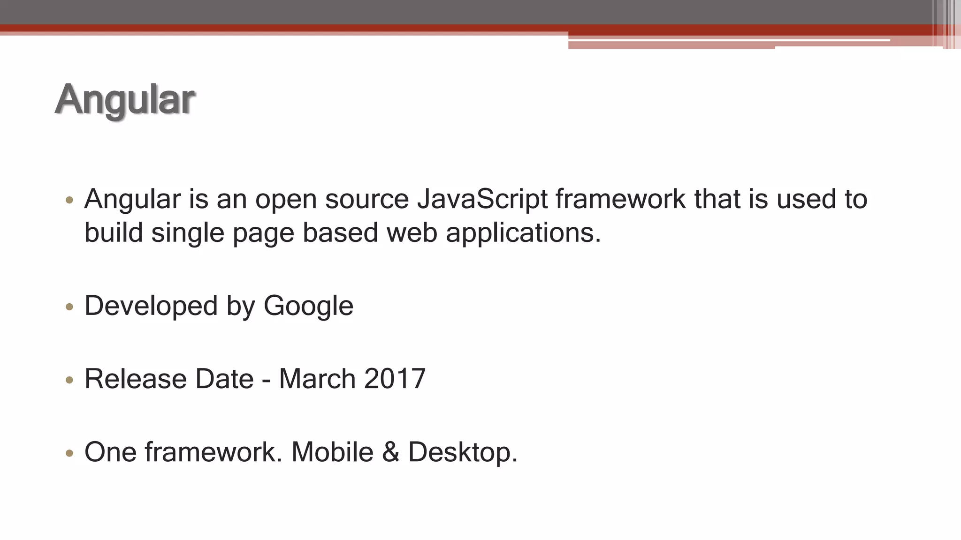Click the slide title "Angular"

coord(125,100)
